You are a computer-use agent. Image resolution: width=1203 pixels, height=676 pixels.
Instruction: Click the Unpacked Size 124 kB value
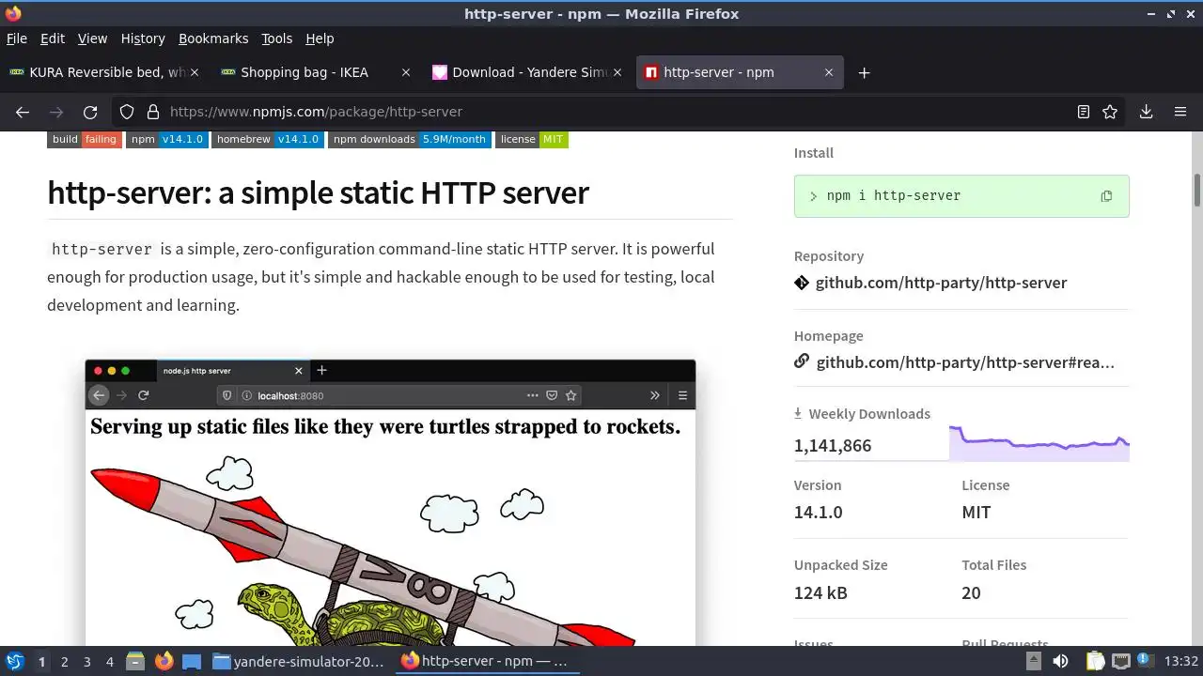coord(820,593)
